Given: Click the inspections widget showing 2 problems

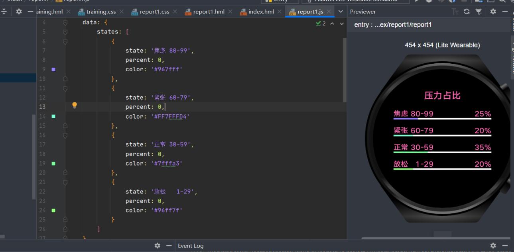Looking at the screenshot, I should coord(321,24).
